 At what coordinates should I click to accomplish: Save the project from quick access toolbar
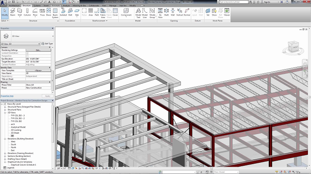pyautogui.click(x=13, y=2)
